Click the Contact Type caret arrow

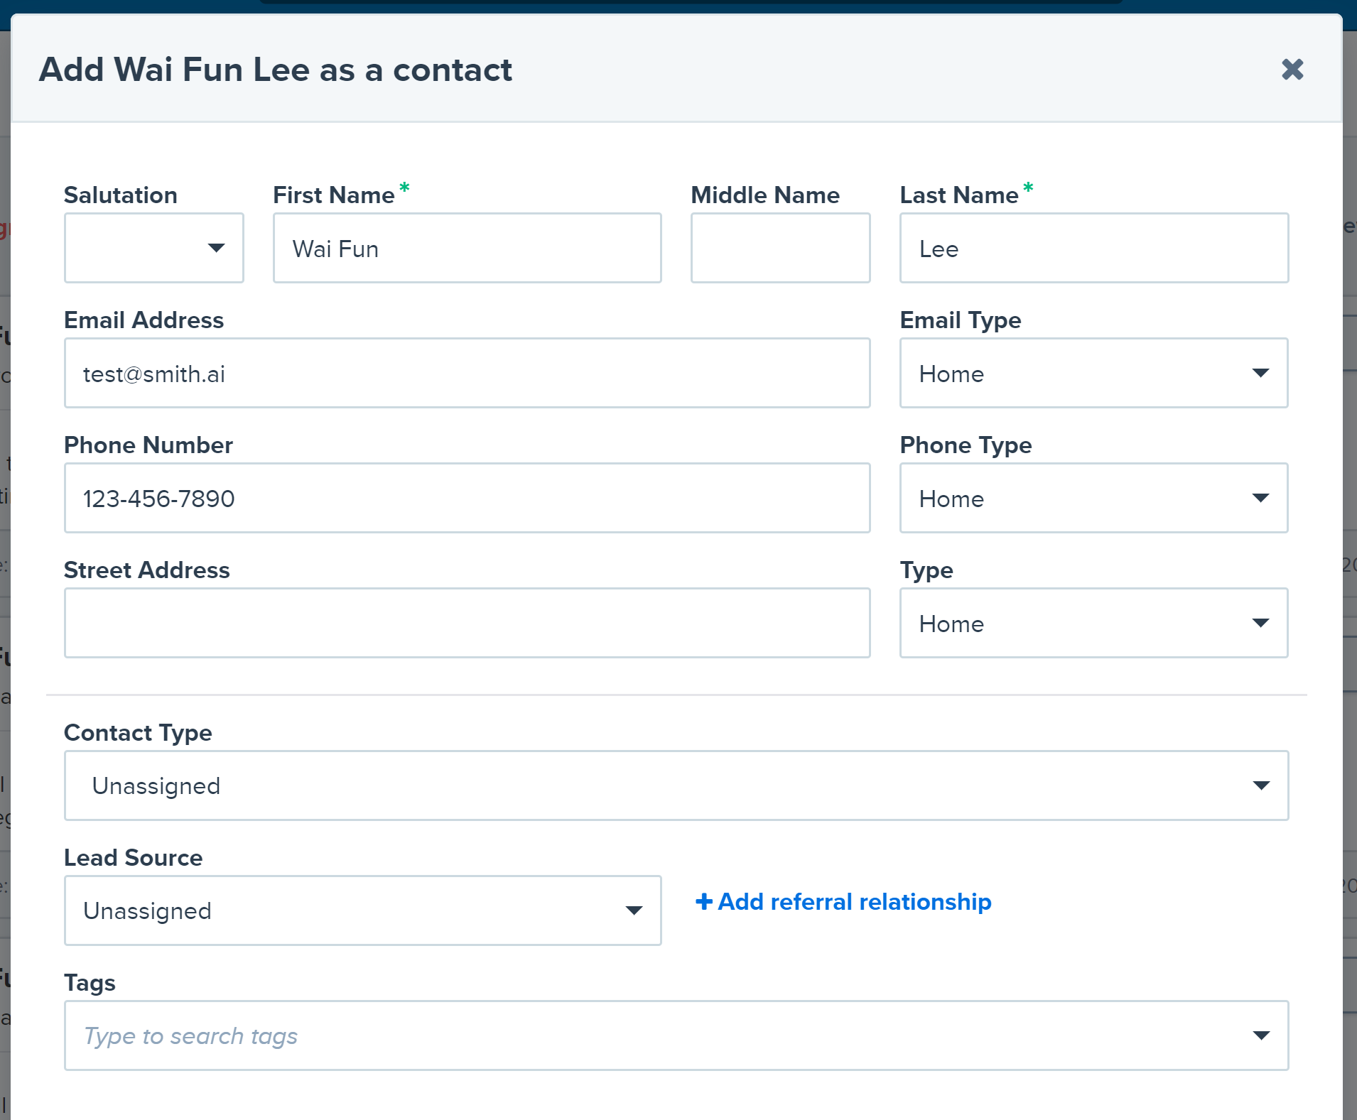point(1261,785)
